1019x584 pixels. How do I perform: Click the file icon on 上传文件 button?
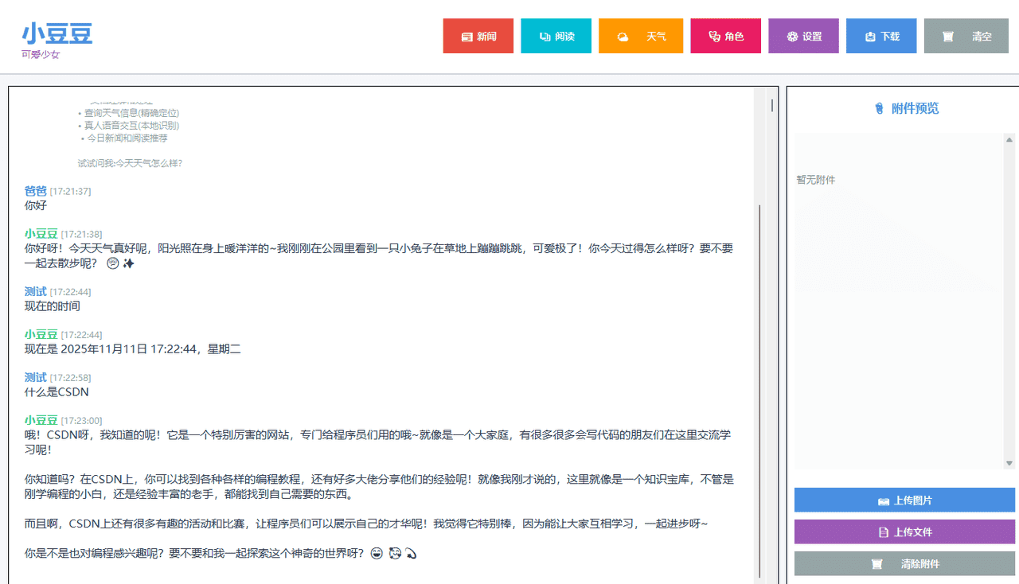(x=884, y=531)
